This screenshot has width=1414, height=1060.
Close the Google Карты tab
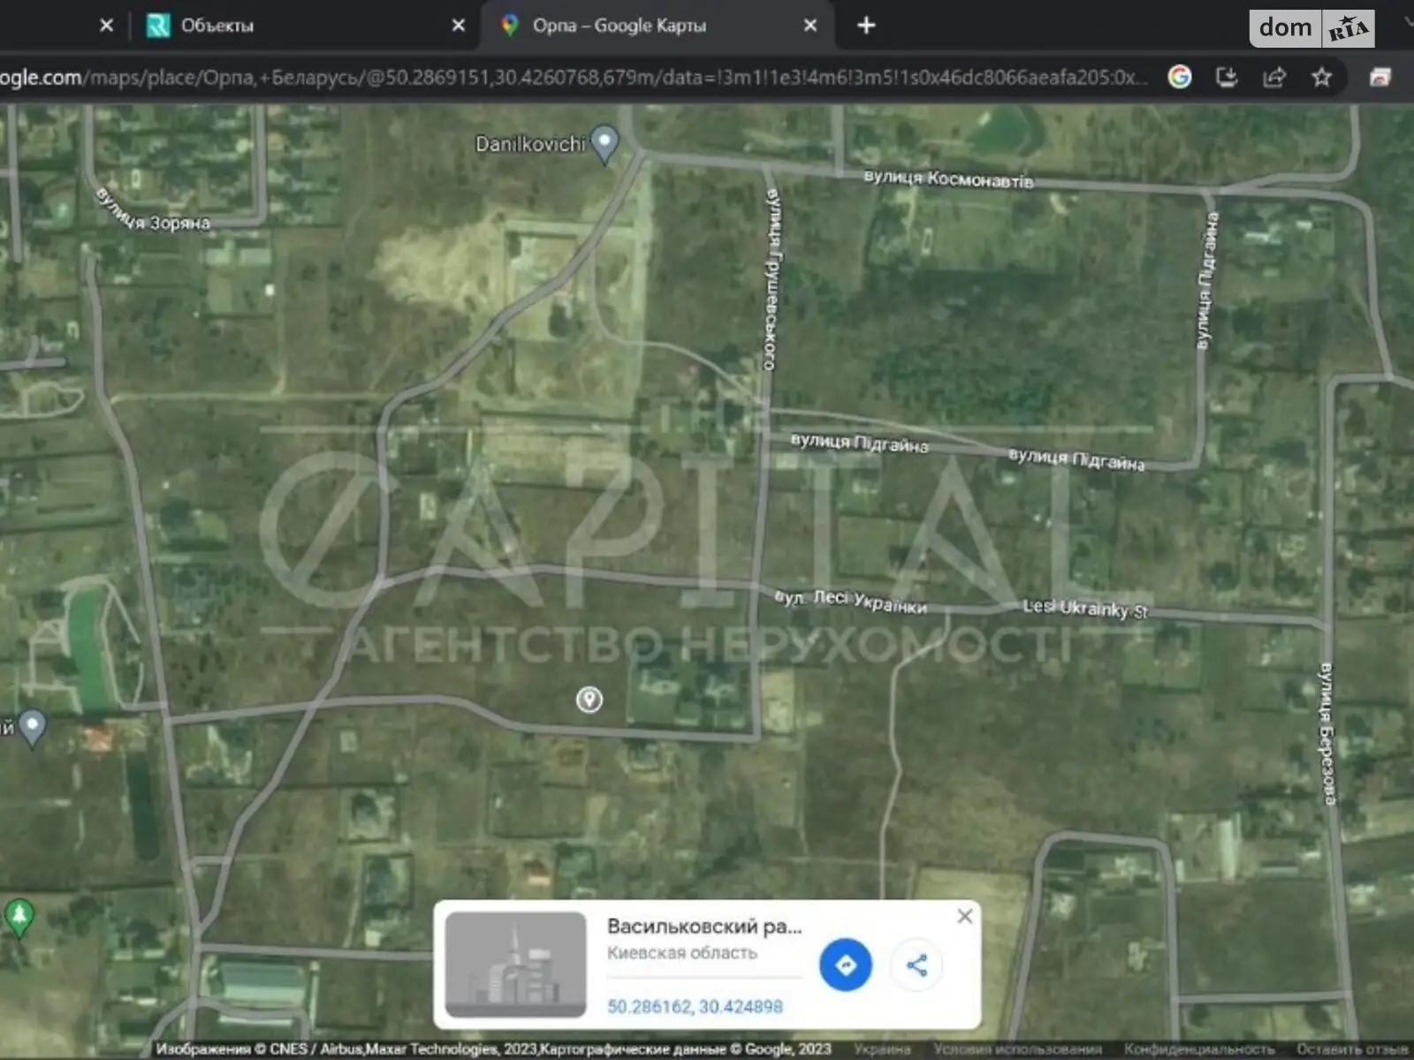coord(810,26)
